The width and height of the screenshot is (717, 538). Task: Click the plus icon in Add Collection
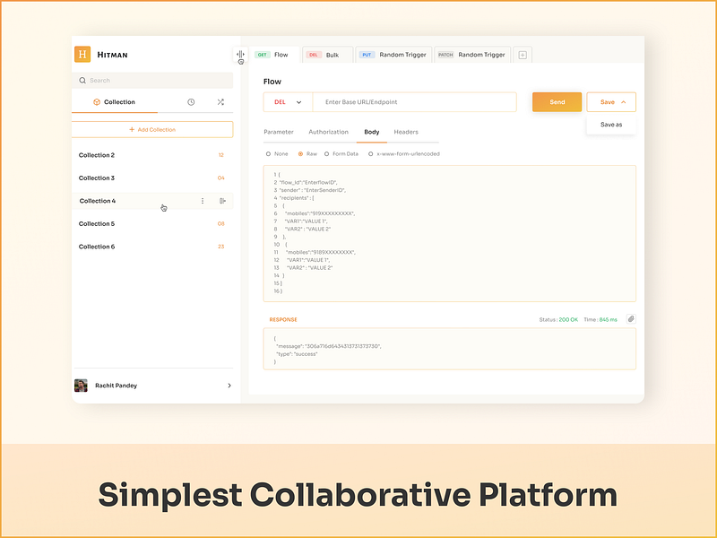point(132,129)
